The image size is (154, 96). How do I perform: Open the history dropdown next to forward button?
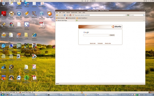[62, 15]
